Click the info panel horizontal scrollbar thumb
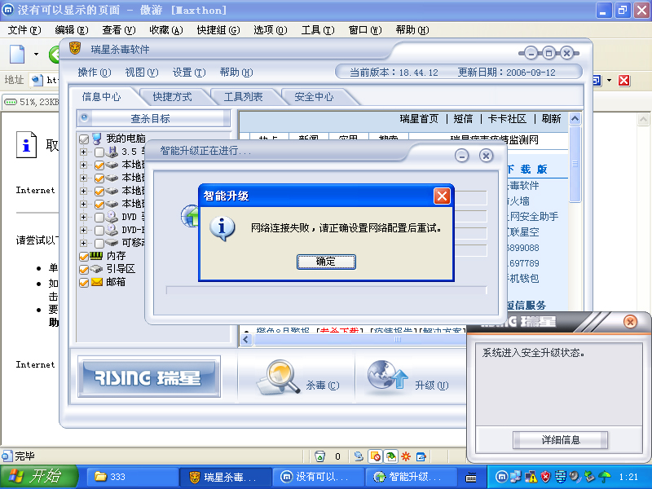The height and width of the screenshot is (489, 652). (359, 340)
